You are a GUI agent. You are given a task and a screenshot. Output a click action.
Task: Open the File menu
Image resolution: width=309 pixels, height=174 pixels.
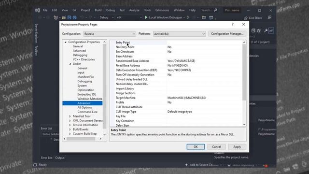(x=45, y=10)
